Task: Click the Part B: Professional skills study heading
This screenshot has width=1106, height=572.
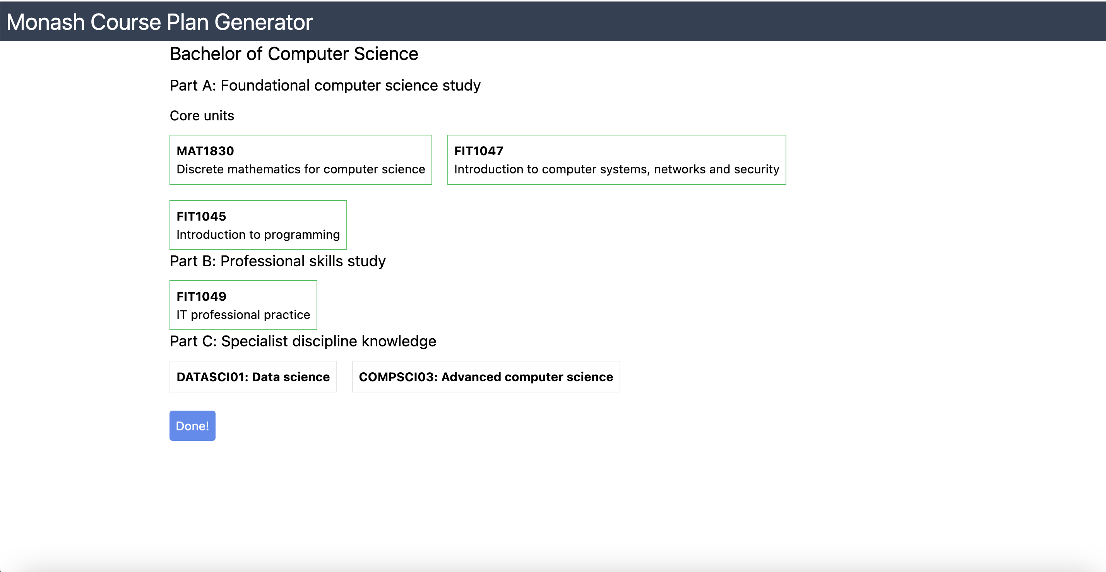Action: [278, 261]
